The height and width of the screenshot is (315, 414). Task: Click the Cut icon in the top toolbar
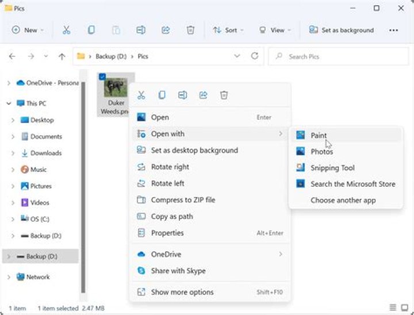[66, 30]
